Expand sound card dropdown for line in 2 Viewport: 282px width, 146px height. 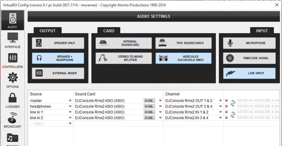point(160,118)
